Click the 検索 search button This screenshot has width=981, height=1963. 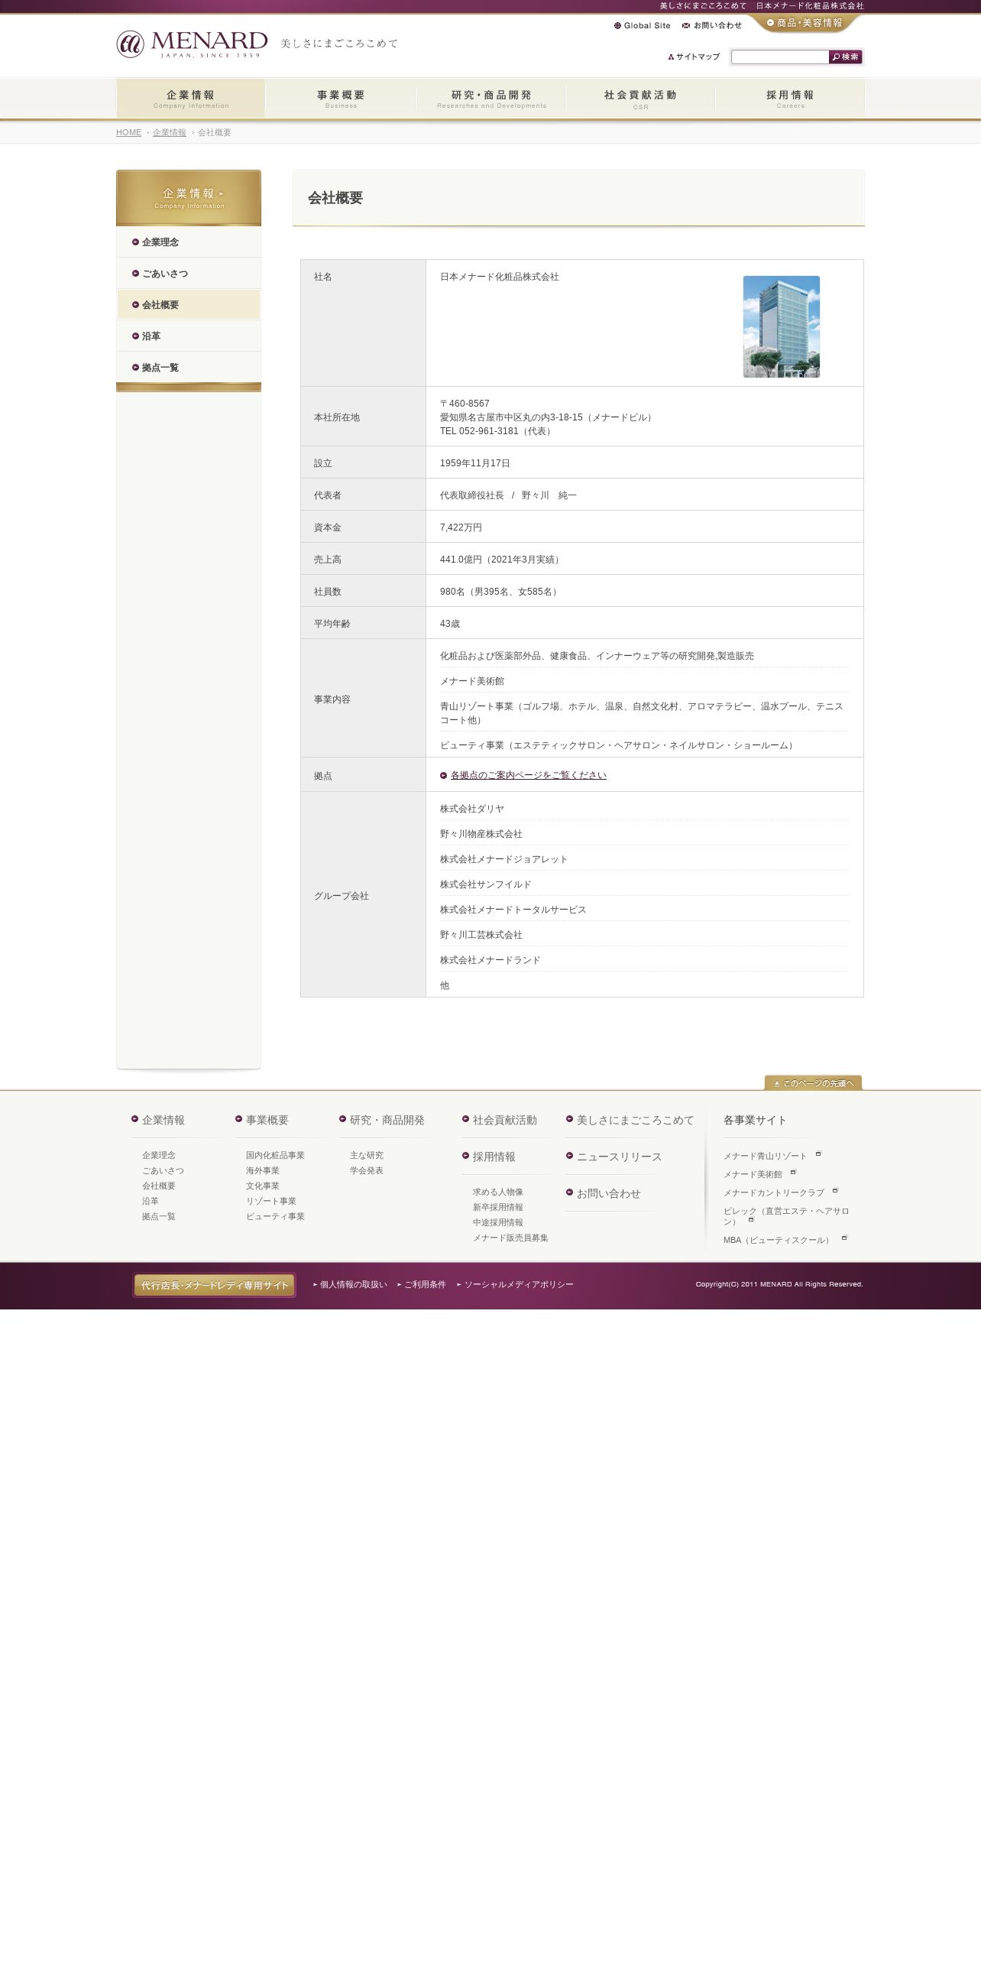846,57
